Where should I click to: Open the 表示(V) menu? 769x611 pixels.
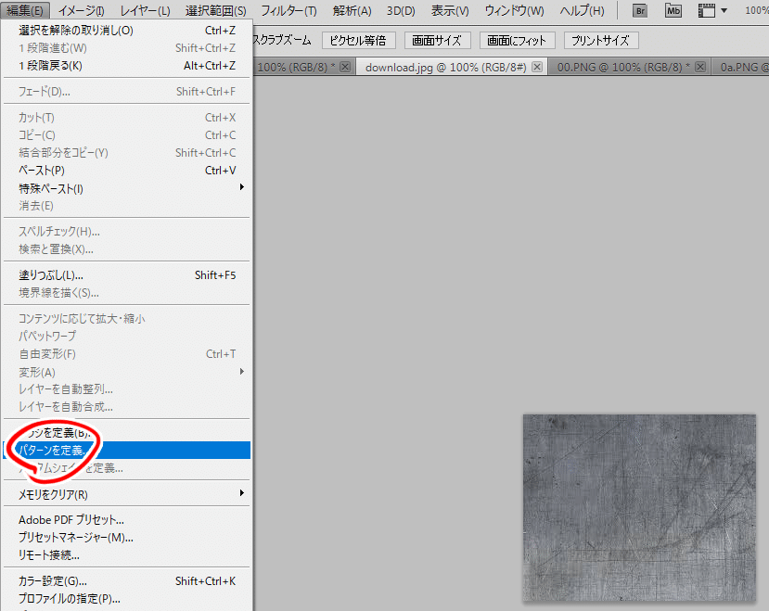coord(450,11)
